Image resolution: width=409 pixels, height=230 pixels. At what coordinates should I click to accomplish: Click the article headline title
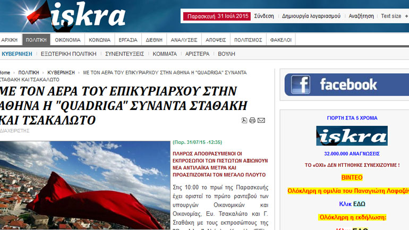pyautogui.click(x=123, y=106)
